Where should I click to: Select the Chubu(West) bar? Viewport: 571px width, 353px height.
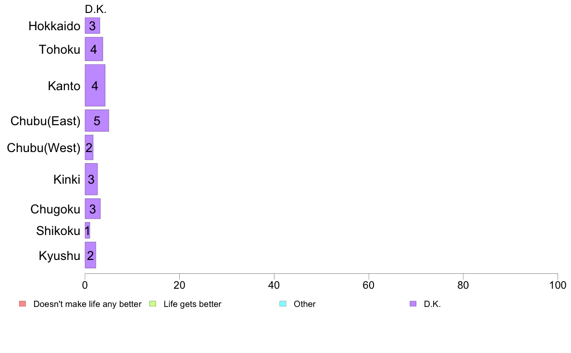coord(89,148)
